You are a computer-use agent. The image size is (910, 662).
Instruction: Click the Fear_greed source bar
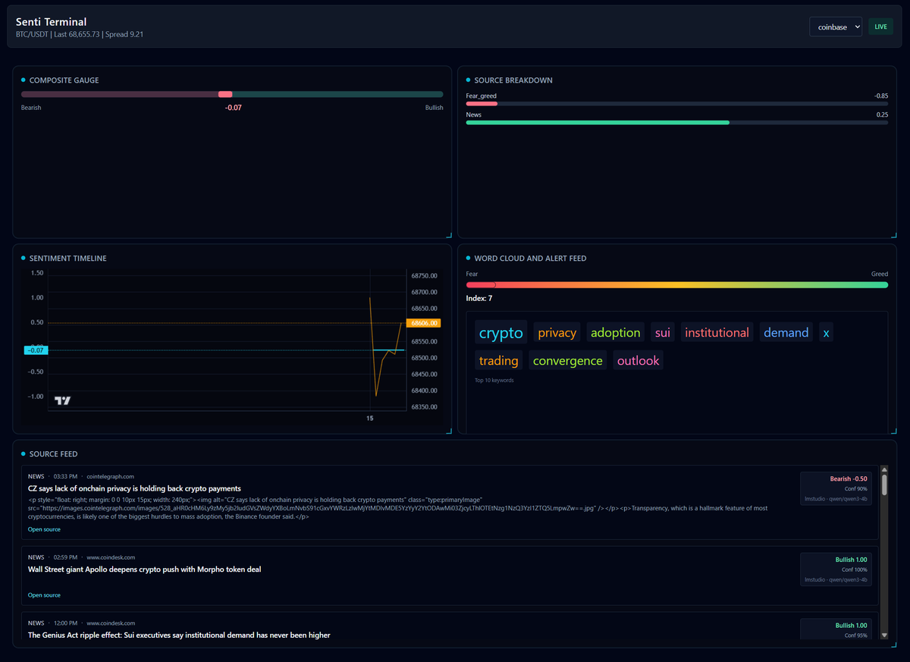[x=676, y=103]
